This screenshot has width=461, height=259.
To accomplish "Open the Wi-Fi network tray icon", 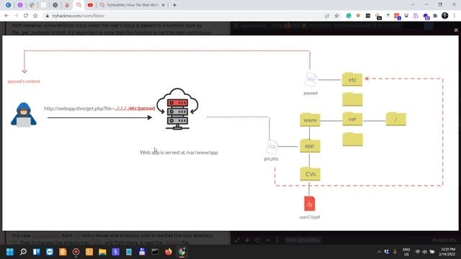I will tap(418, 252).
